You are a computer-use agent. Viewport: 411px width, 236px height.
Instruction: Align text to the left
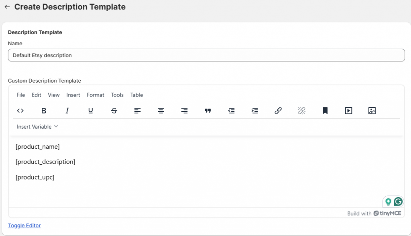point(137,111)
